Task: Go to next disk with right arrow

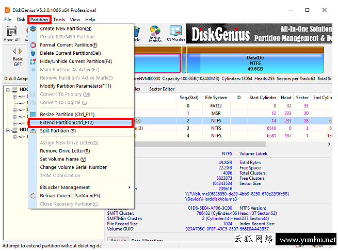Action: click(20, 51)
